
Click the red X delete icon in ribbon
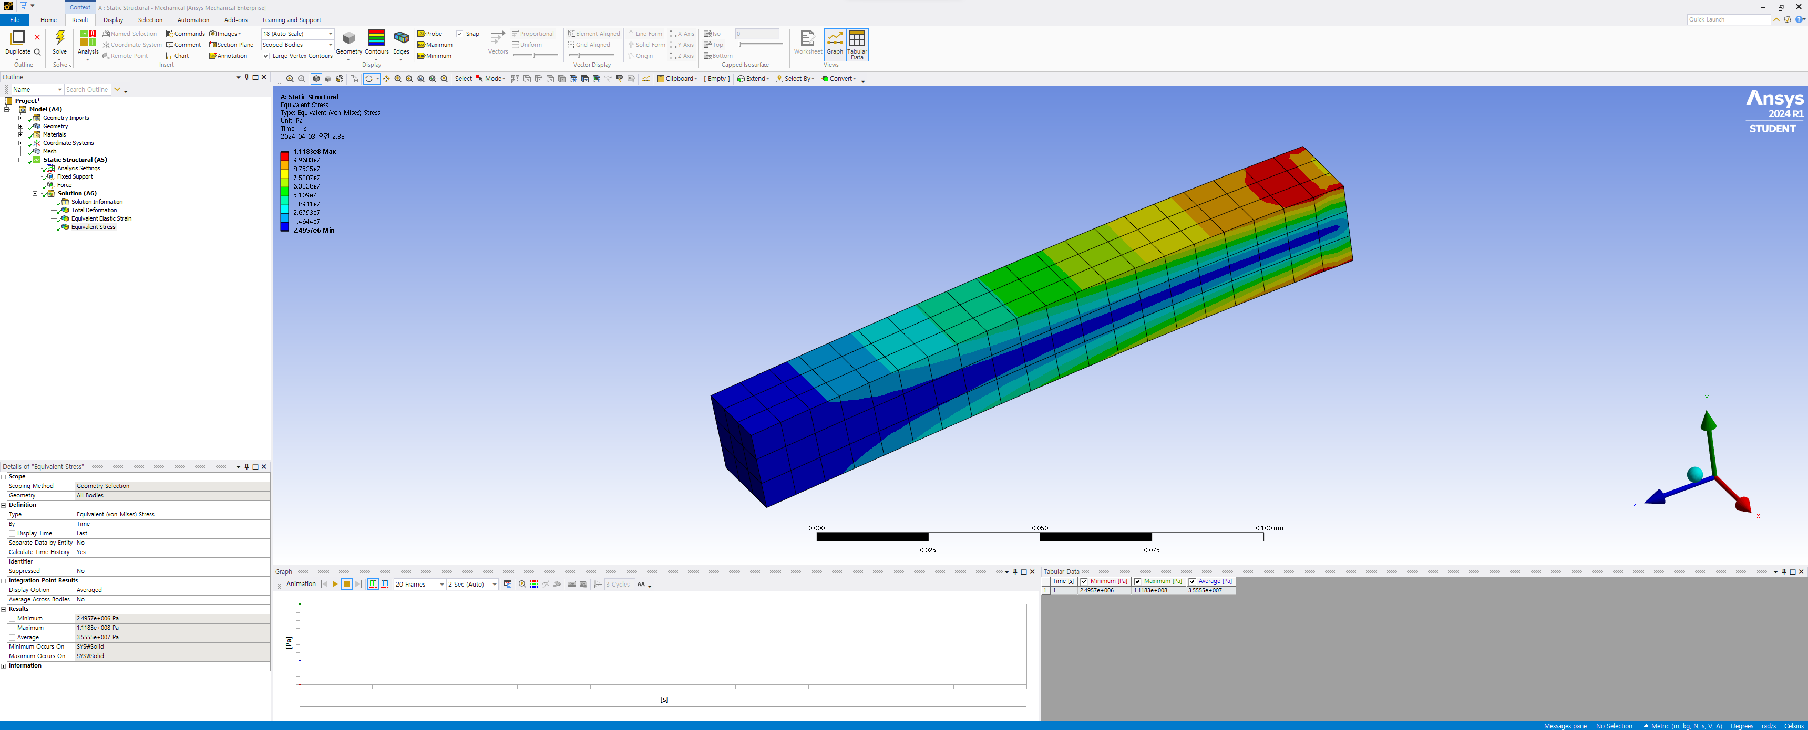pos(37,38)
